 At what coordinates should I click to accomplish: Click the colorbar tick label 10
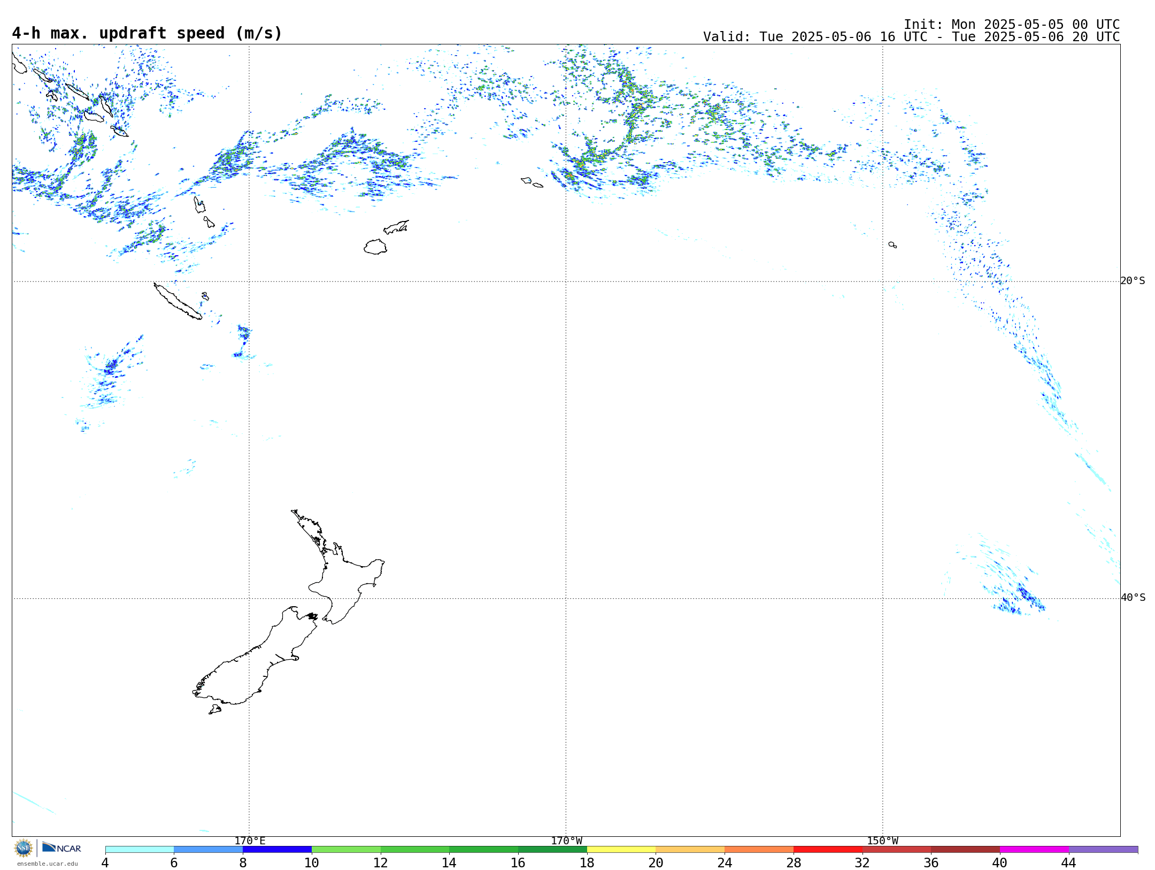click(312, 863)
